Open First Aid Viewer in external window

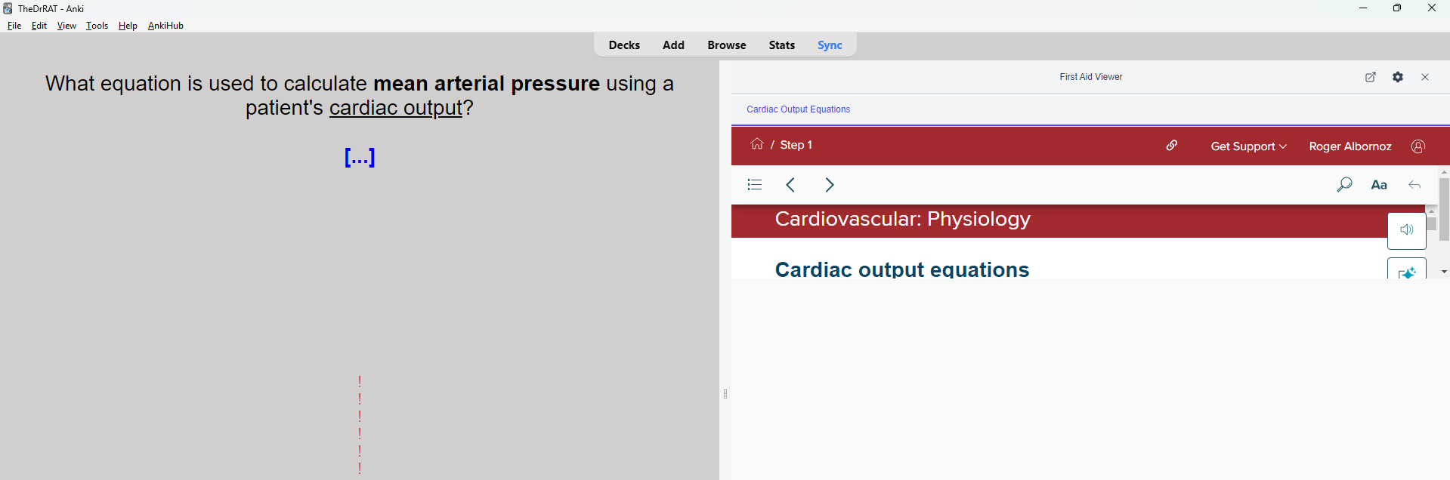1370,77
